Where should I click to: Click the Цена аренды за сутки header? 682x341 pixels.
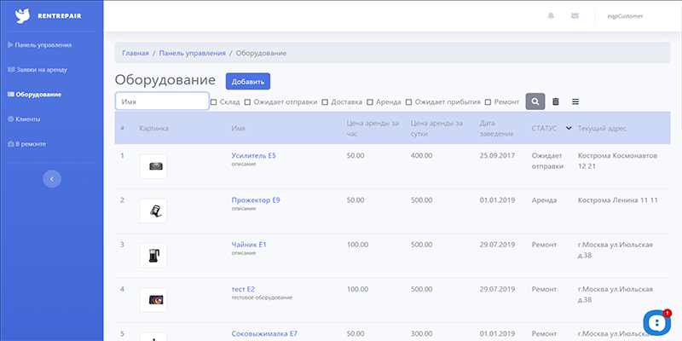tap(436, 129)
